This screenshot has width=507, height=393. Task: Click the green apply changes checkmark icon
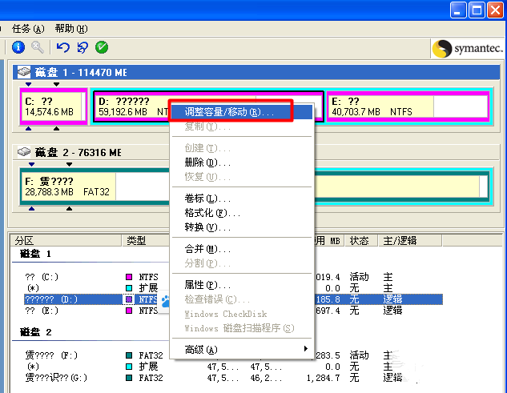click(x=102, y=48)
